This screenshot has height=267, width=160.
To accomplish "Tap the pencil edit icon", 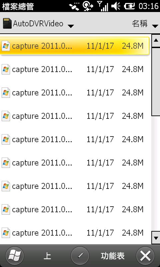I will [80, 256].
